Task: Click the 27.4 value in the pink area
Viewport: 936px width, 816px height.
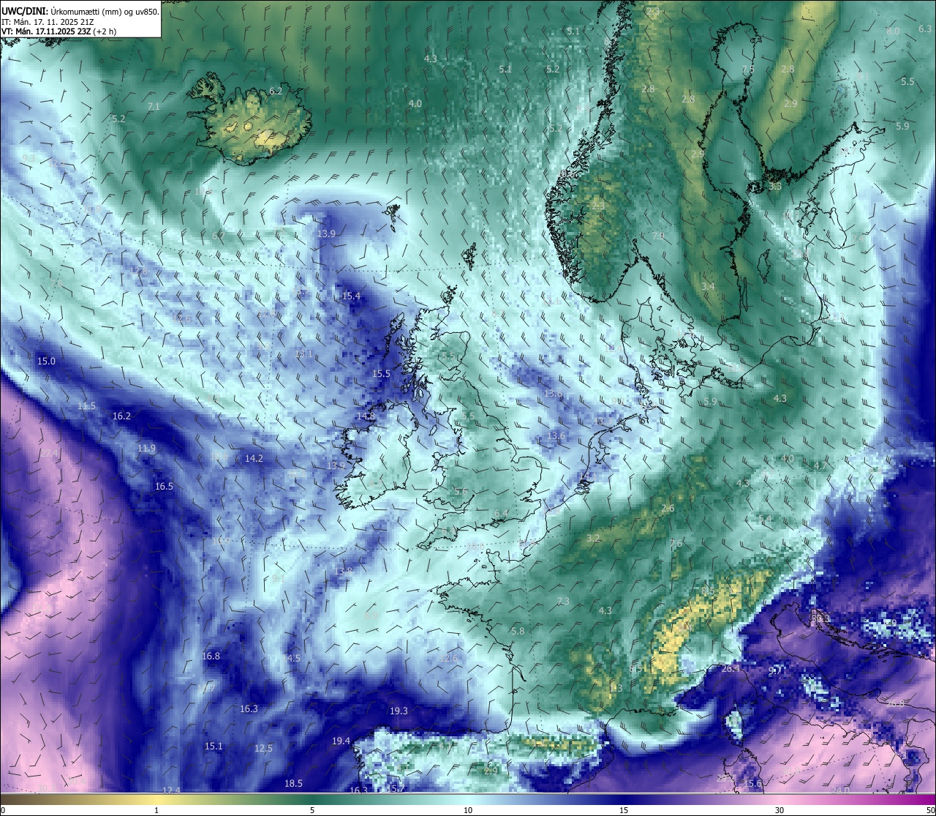Action: (48, 454)
